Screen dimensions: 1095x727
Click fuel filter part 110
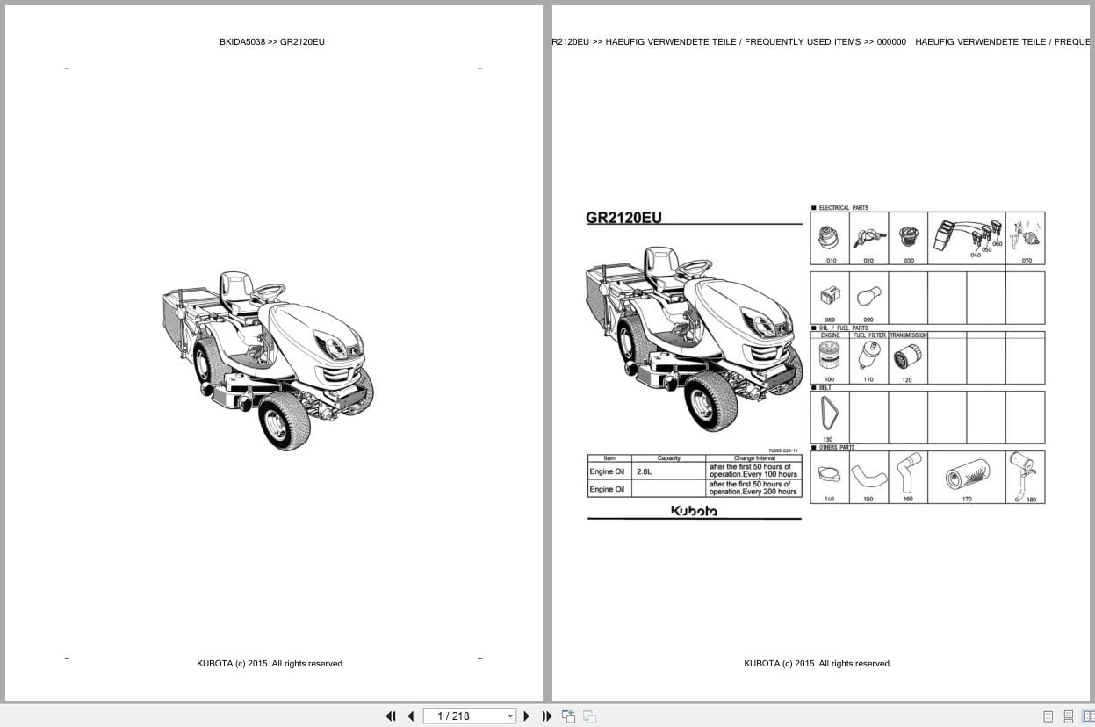click(x=868, y=356)
